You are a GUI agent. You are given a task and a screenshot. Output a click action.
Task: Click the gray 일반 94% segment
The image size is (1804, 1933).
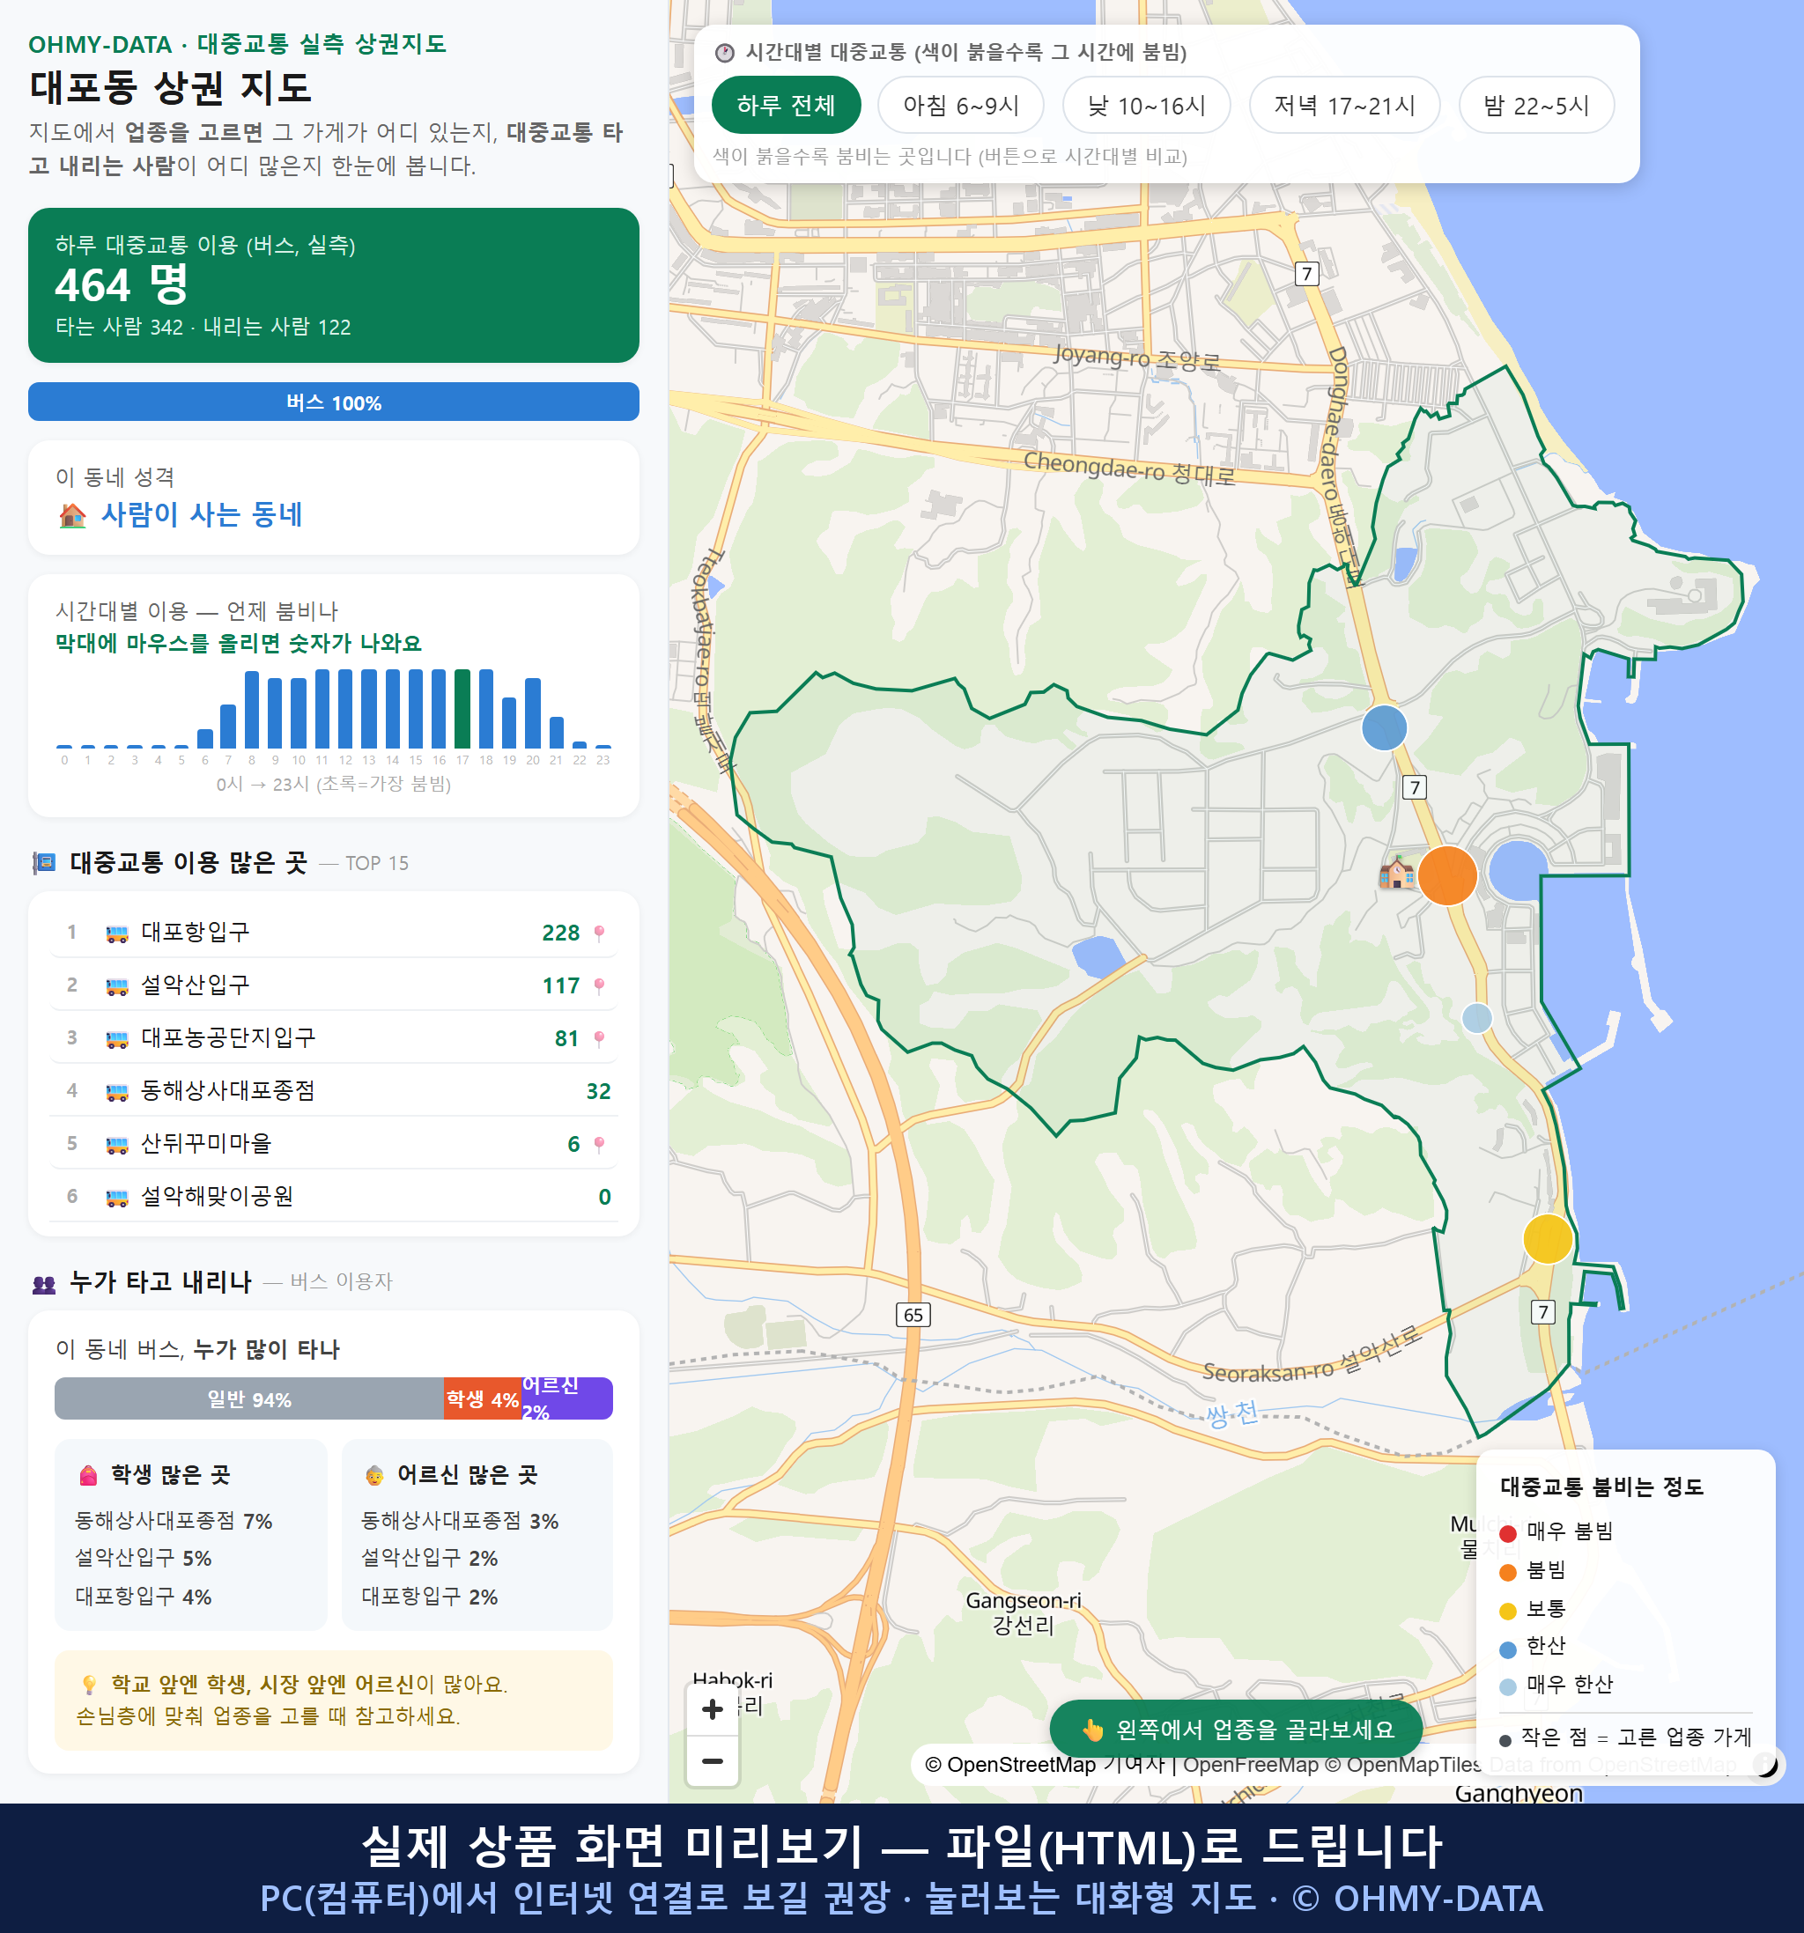coord(249,1398)
